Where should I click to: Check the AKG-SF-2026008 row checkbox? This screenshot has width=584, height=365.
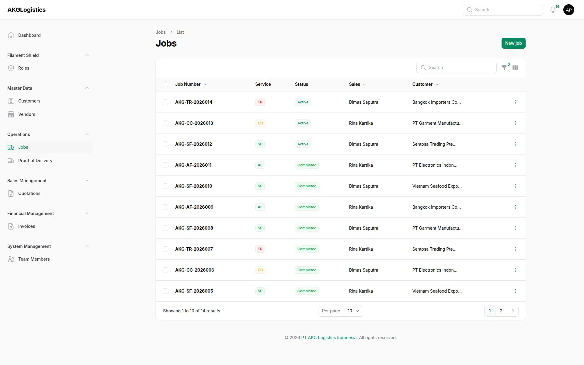click(x=165, y=228)
